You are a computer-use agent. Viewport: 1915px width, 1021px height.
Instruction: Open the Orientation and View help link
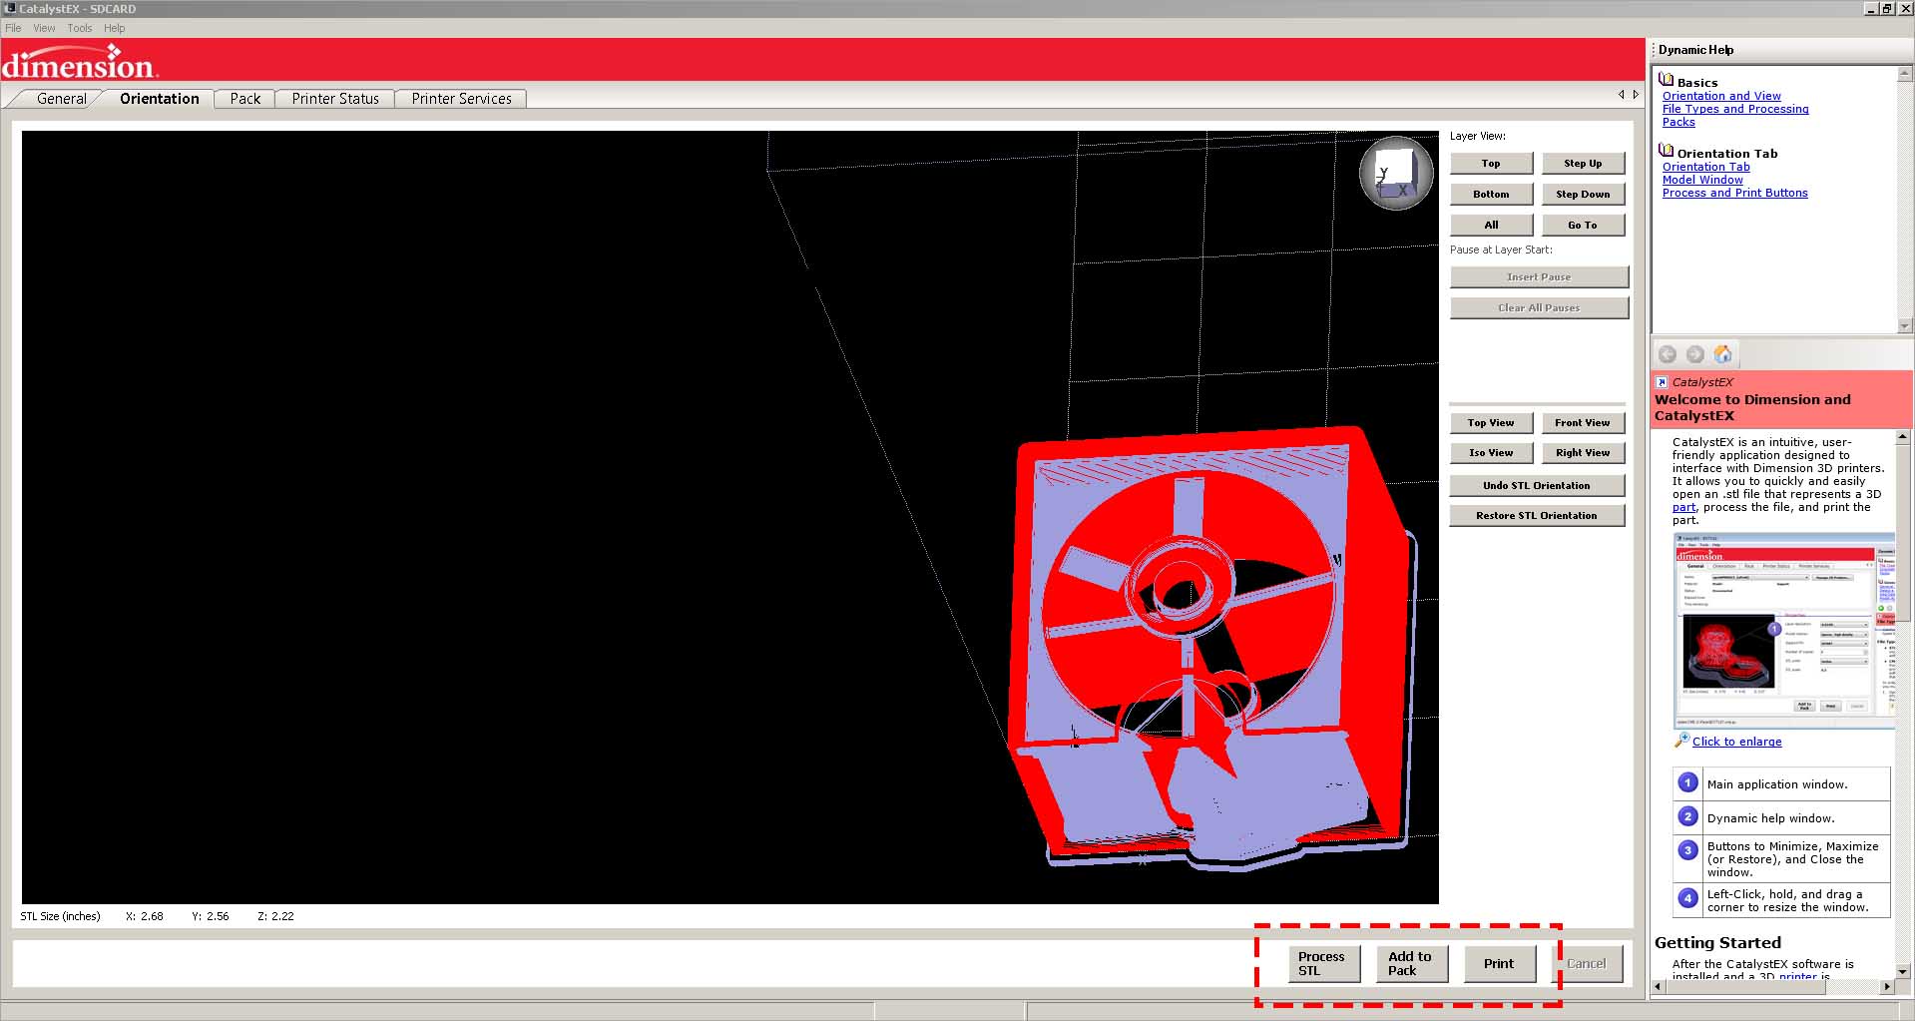[1721, 96]
